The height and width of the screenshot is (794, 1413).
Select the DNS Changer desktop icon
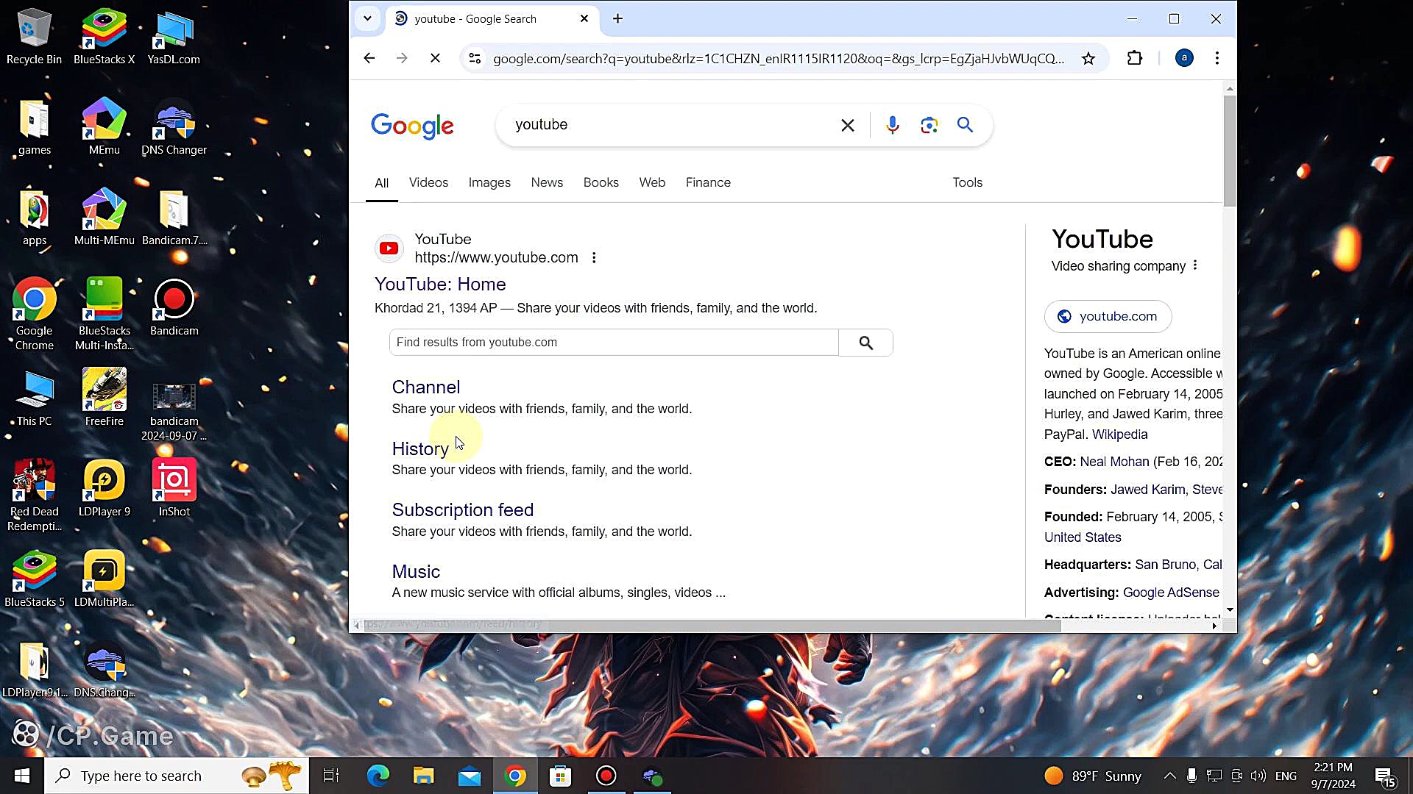(x=174, y=126)
